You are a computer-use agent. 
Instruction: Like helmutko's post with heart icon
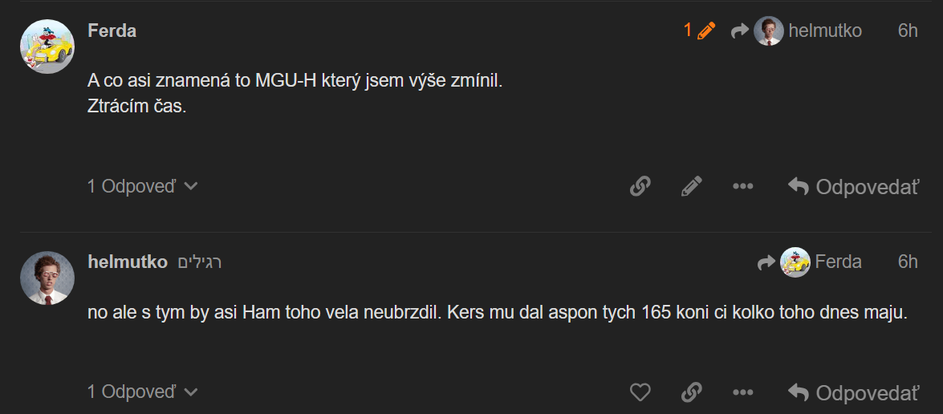(x=640, y=392)
